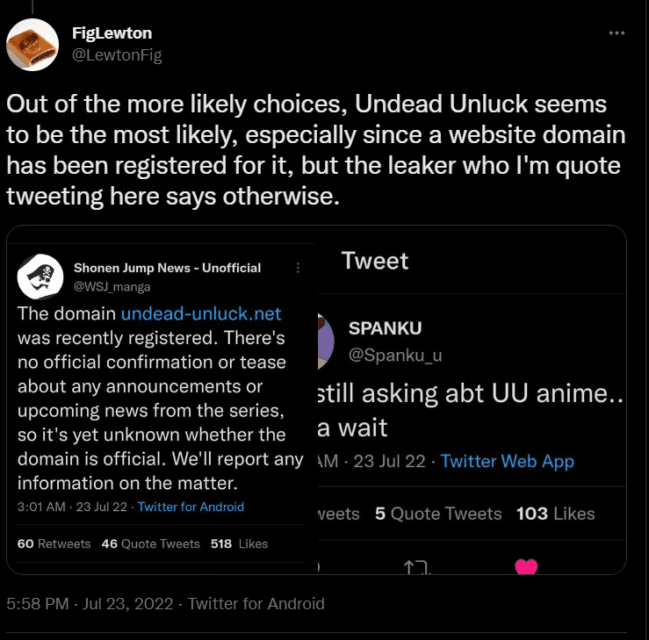Click Twitter for Android in the WSJ_manga tweet
Viewport: 649px width, 640px height.
tap(191, 507)
